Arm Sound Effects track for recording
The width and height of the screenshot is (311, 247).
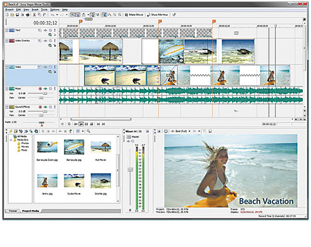40,107
